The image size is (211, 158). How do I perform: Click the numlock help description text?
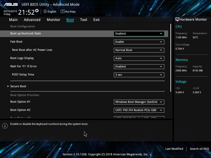pos(49,124)
